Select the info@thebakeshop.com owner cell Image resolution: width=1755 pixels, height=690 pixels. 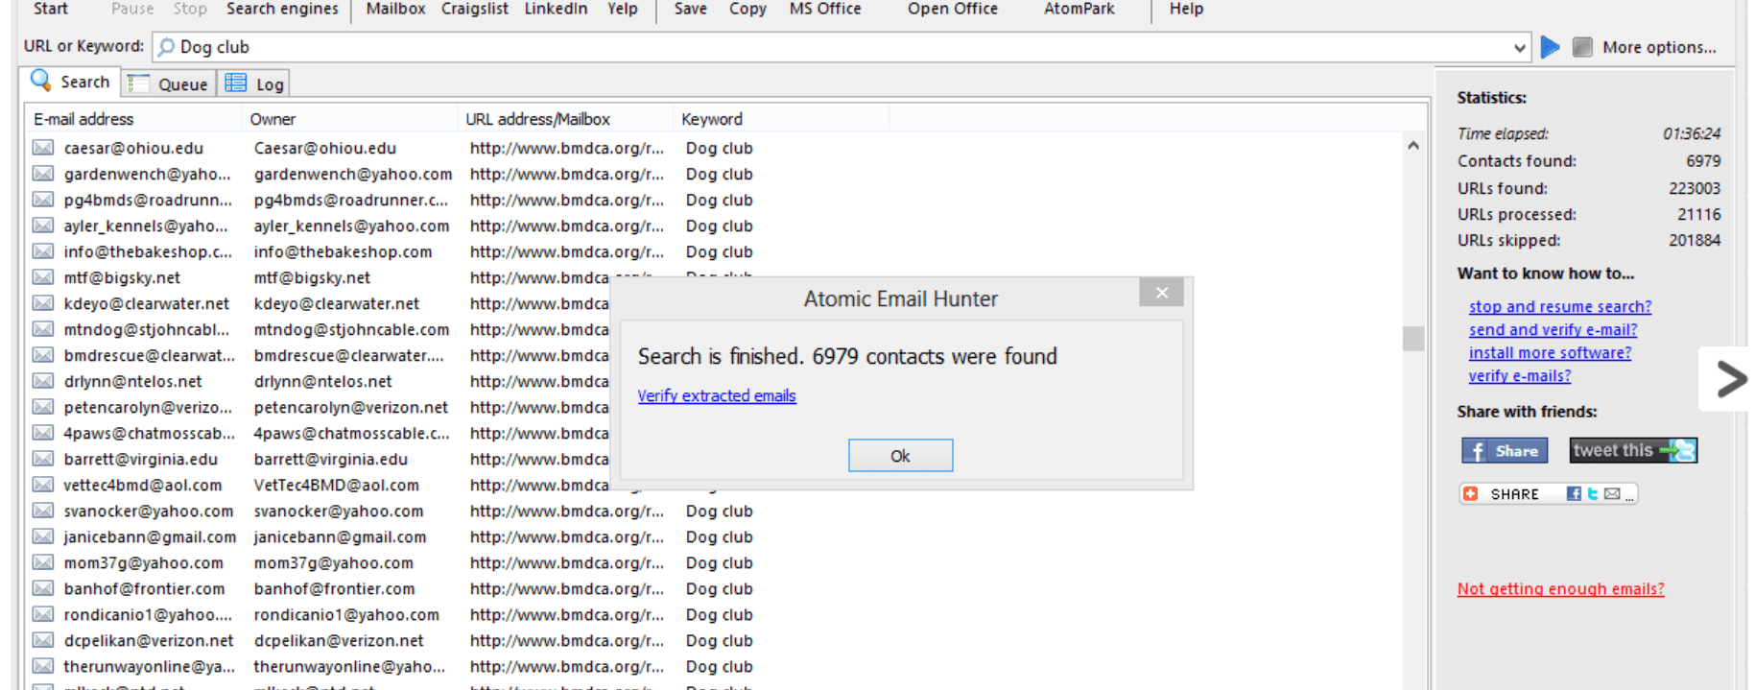coord(343,251)
